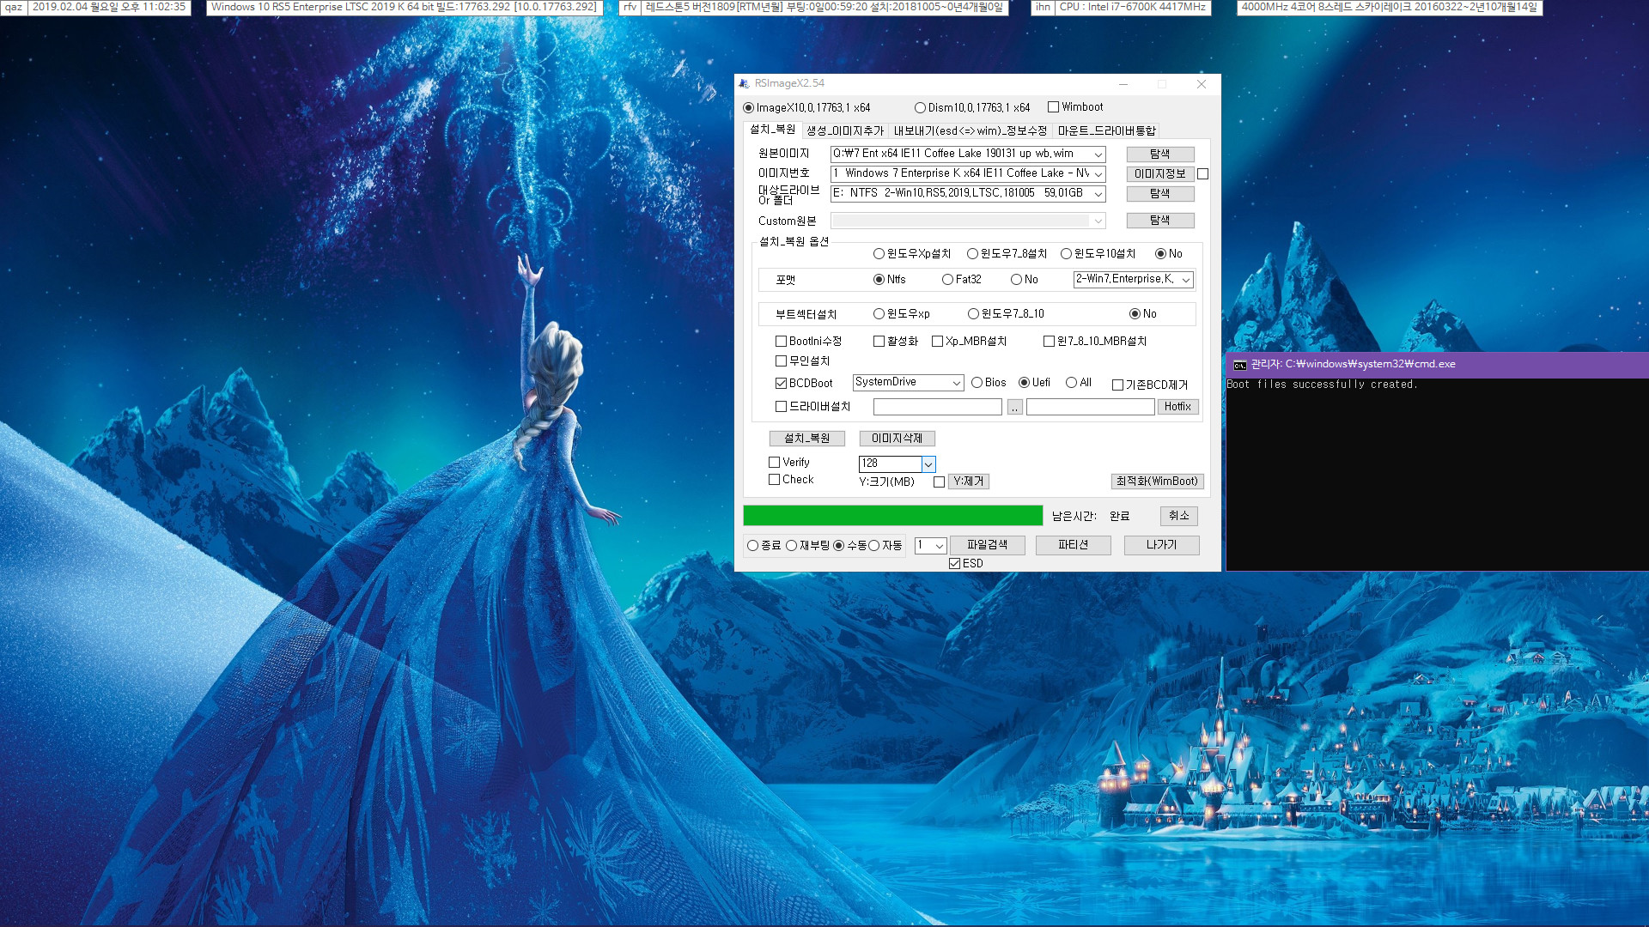This screenshot has width=1649, height=927.
Task: Expand 2-Win7.Enterprise.K label dropdown
Action: click(1186, 280)
